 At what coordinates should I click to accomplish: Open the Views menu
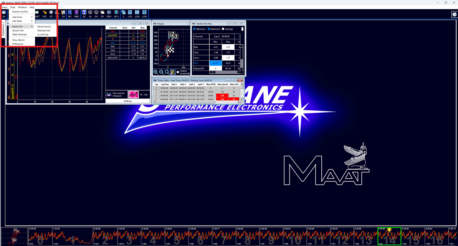point(4,7)
